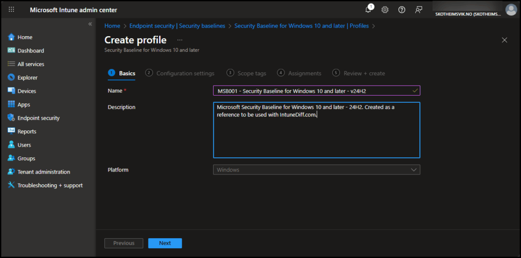Click into the Name input field

click(316, 91)
